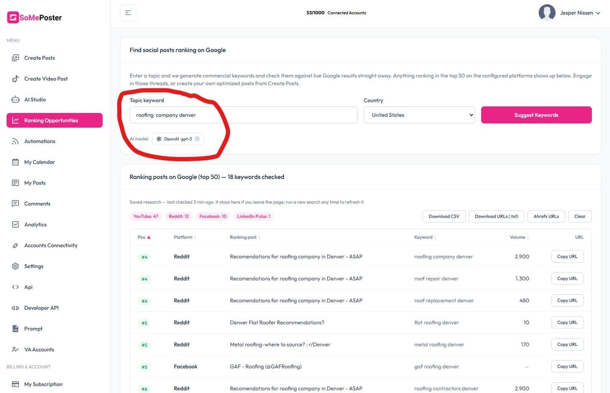
Task: Click the #4 position badge for roof repair denver
Action: (144, 279)
